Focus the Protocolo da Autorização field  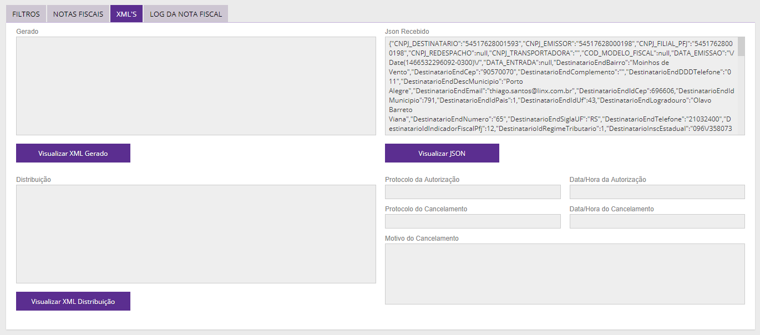pyautogui.click(x=473, y=192)
